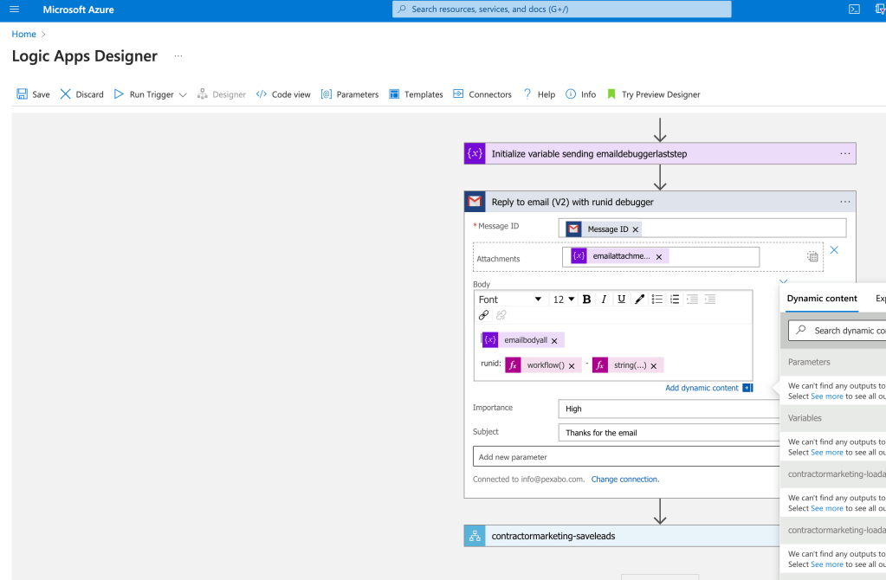Remove the workflow() expression token
Viewport: 886px width, 580px height.
[572, 366]
